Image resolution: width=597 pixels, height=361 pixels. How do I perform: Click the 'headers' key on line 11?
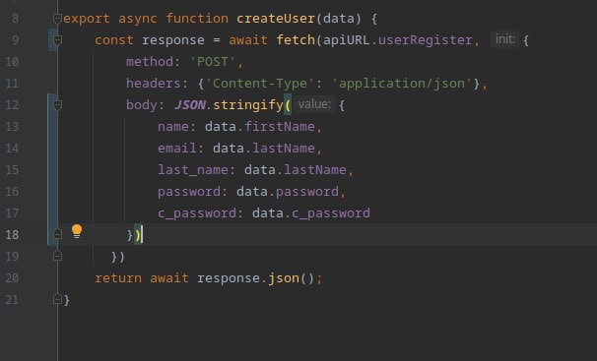pos(154,84)
